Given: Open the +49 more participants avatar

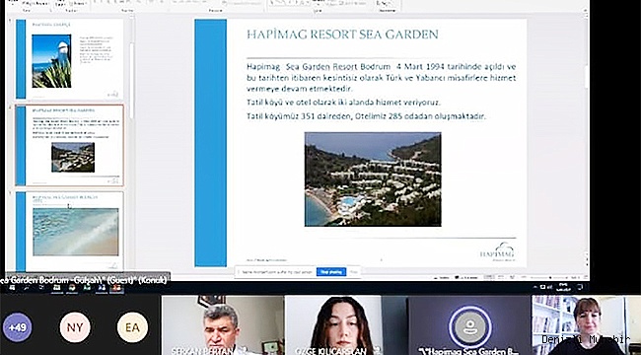Looking at the screenshot, I should [17, 327].
